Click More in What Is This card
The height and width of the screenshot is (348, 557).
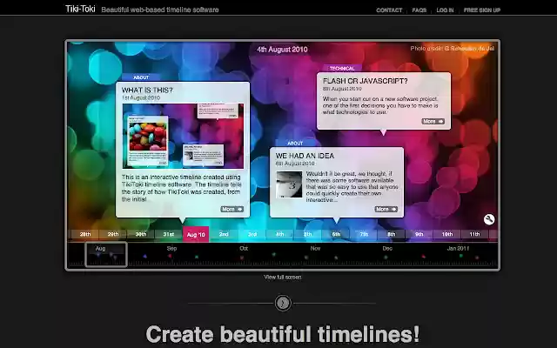(232, 209)
